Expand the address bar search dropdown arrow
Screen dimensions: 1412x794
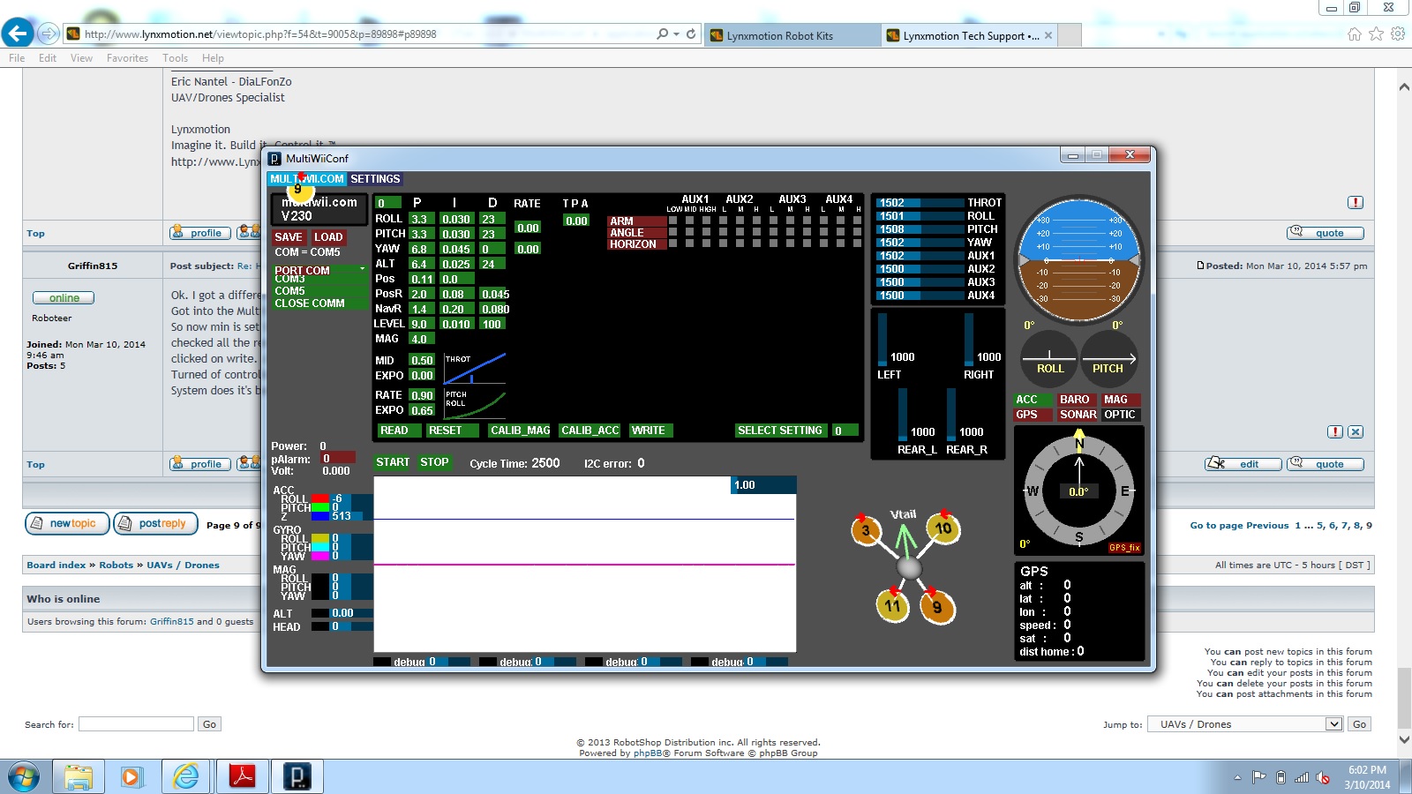point(676,34)
